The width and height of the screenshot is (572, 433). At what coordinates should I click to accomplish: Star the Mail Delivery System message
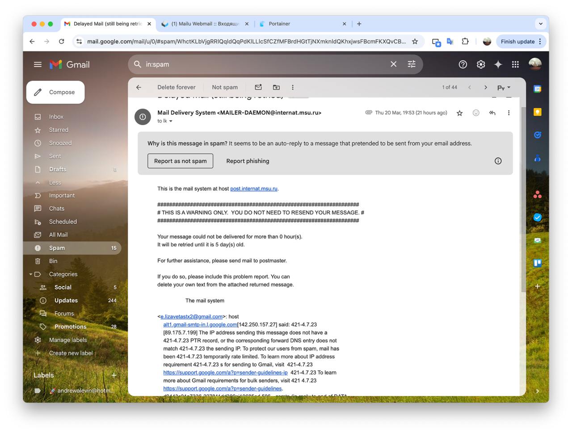click(459, 113)
